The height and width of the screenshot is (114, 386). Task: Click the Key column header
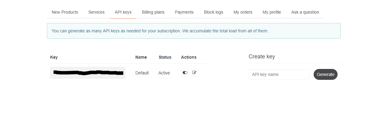54,57
